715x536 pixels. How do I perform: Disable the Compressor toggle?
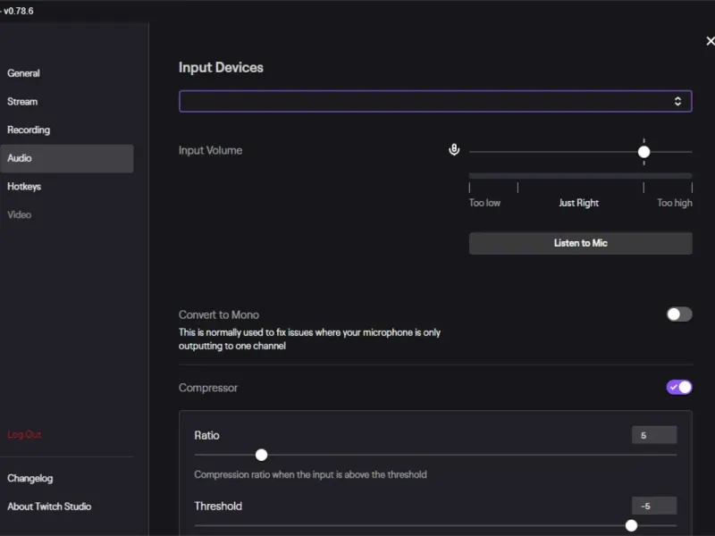pos(679,387)
